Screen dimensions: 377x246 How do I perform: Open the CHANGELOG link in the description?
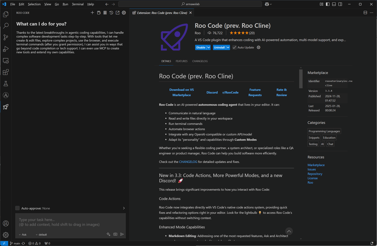188,161
